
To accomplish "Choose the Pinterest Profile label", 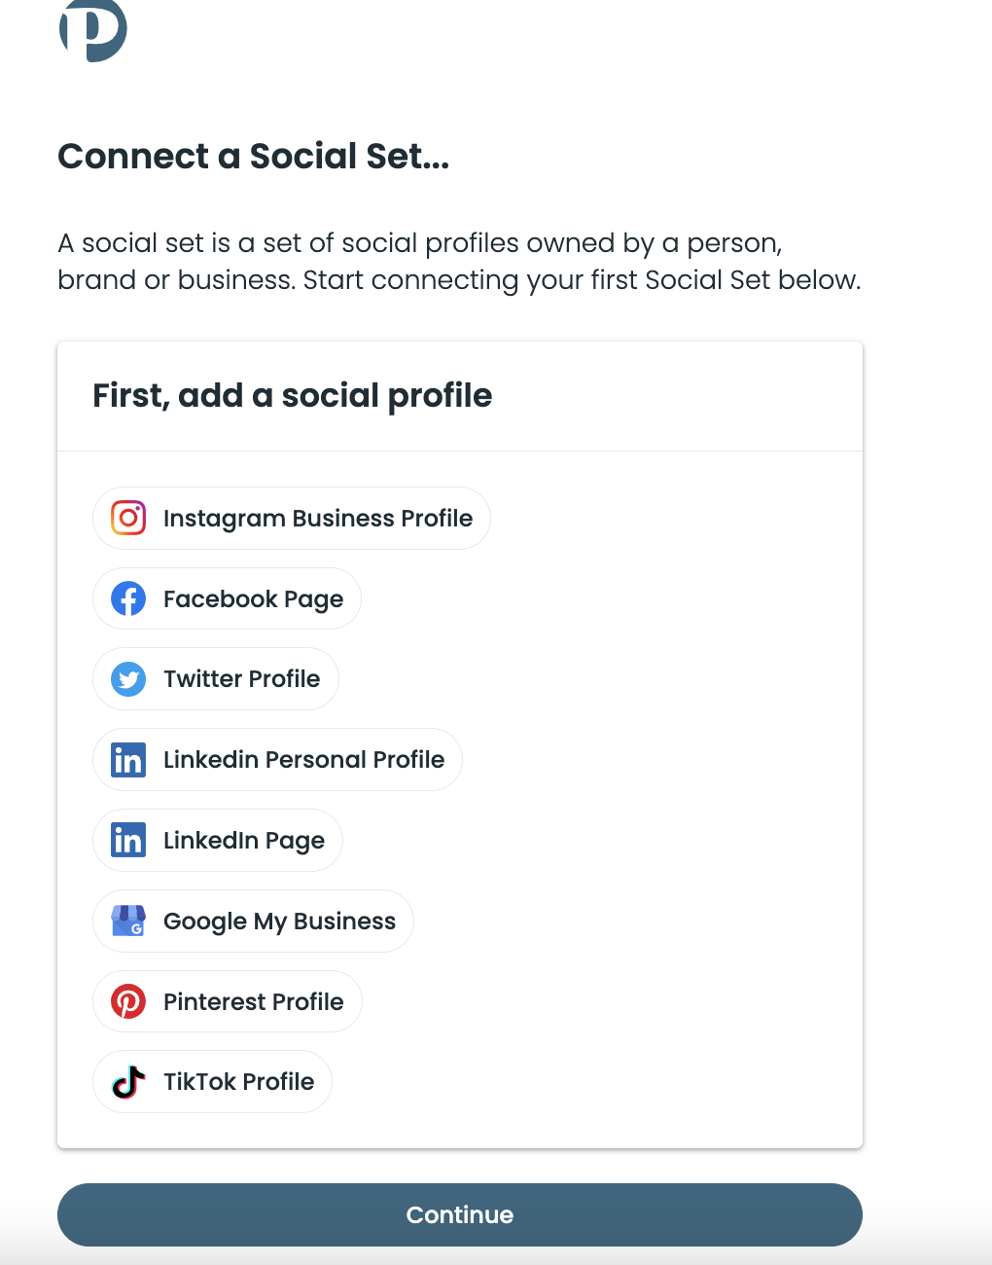I will coord(253,1001).
